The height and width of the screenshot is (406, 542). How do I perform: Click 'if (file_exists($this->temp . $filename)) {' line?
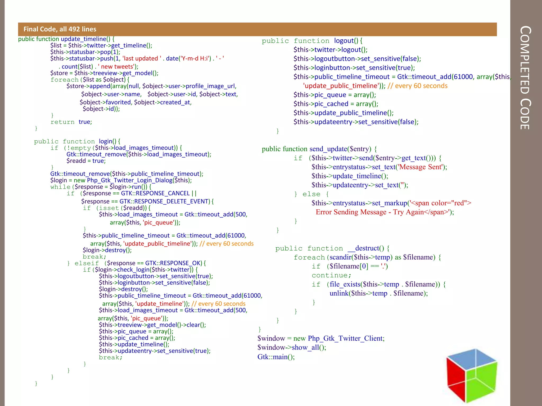[379, 284]
